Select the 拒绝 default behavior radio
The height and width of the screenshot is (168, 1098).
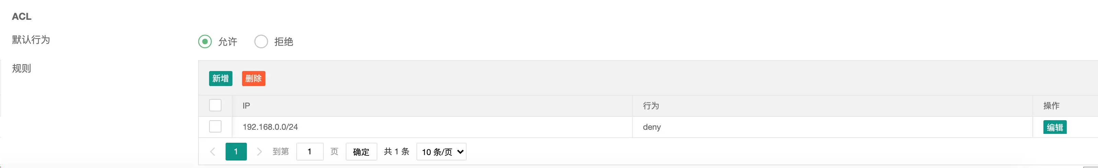click(261, 42)
